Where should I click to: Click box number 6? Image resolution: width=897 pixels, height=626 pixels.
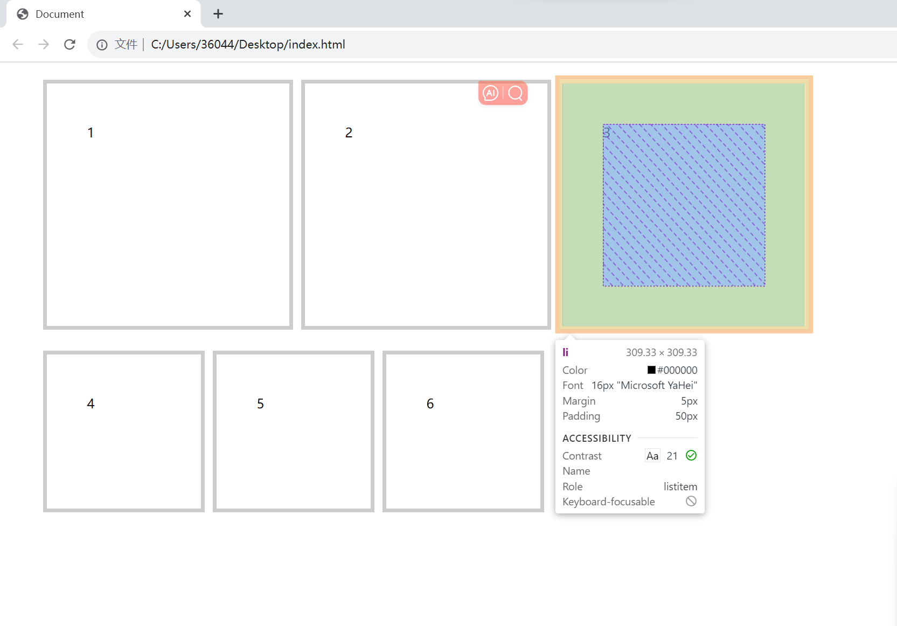point(463,432)
